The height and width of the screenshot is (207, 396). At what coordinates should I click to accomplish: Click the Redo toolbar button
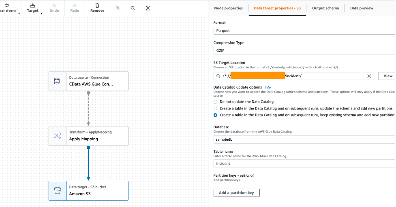tap(75, 8)
